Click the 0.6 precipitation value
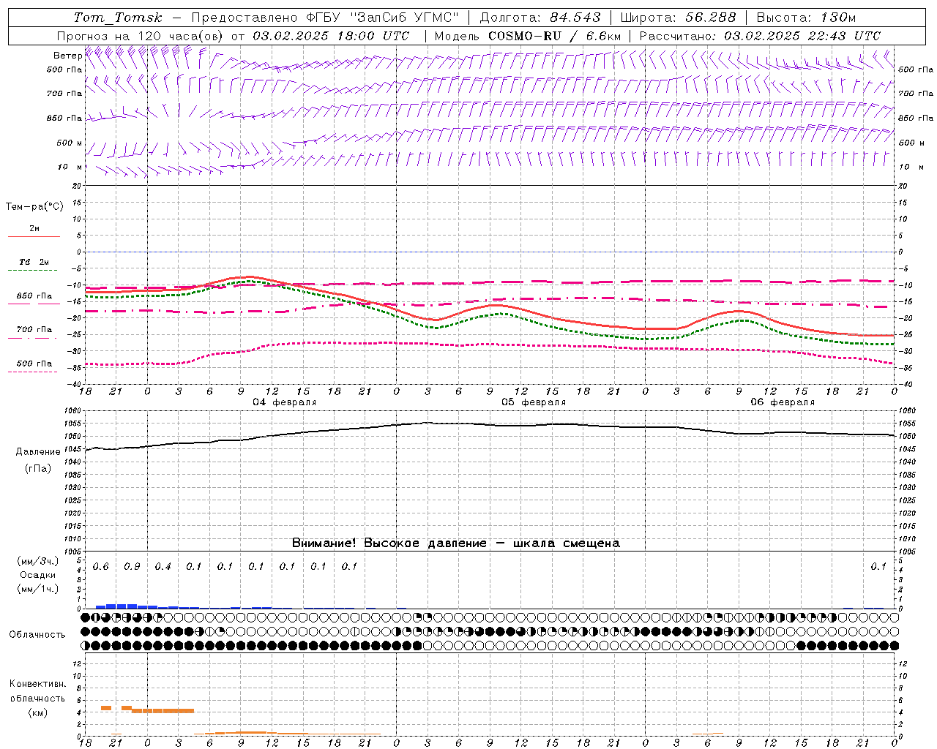This screenshot has width=937, height=749. click(100, 566)
